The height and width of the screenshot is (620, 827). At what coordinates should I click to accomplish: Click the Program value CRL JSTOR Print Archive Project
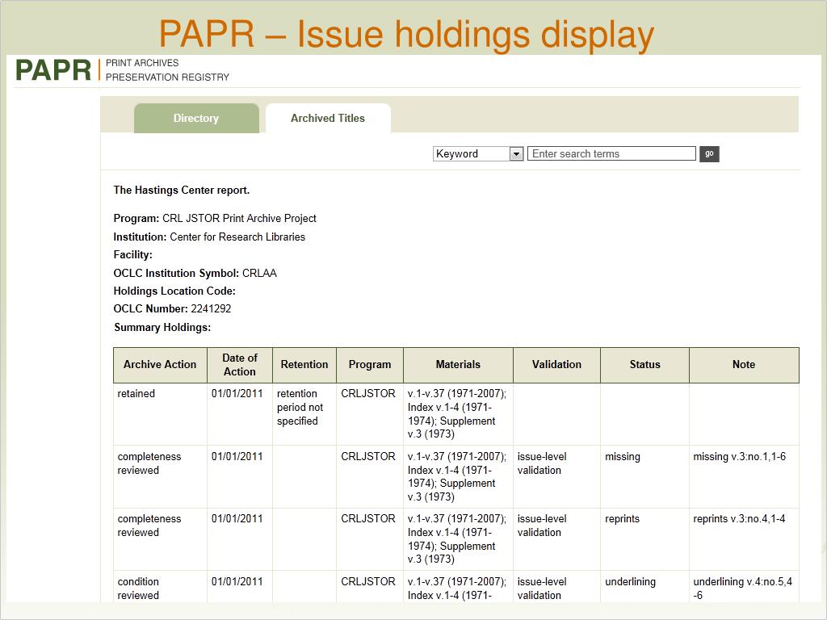point(239,218)
